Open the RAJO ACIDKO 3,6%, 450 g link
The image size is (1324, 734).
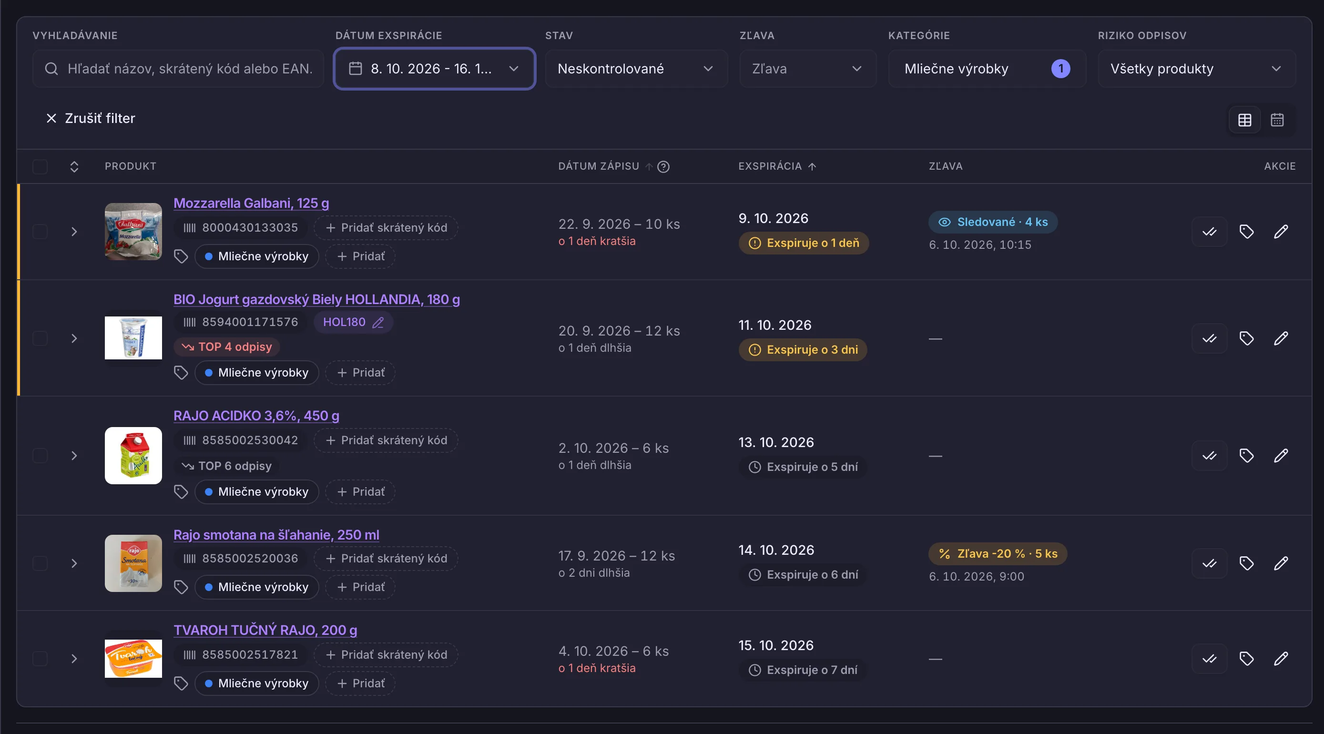point(256,415)
